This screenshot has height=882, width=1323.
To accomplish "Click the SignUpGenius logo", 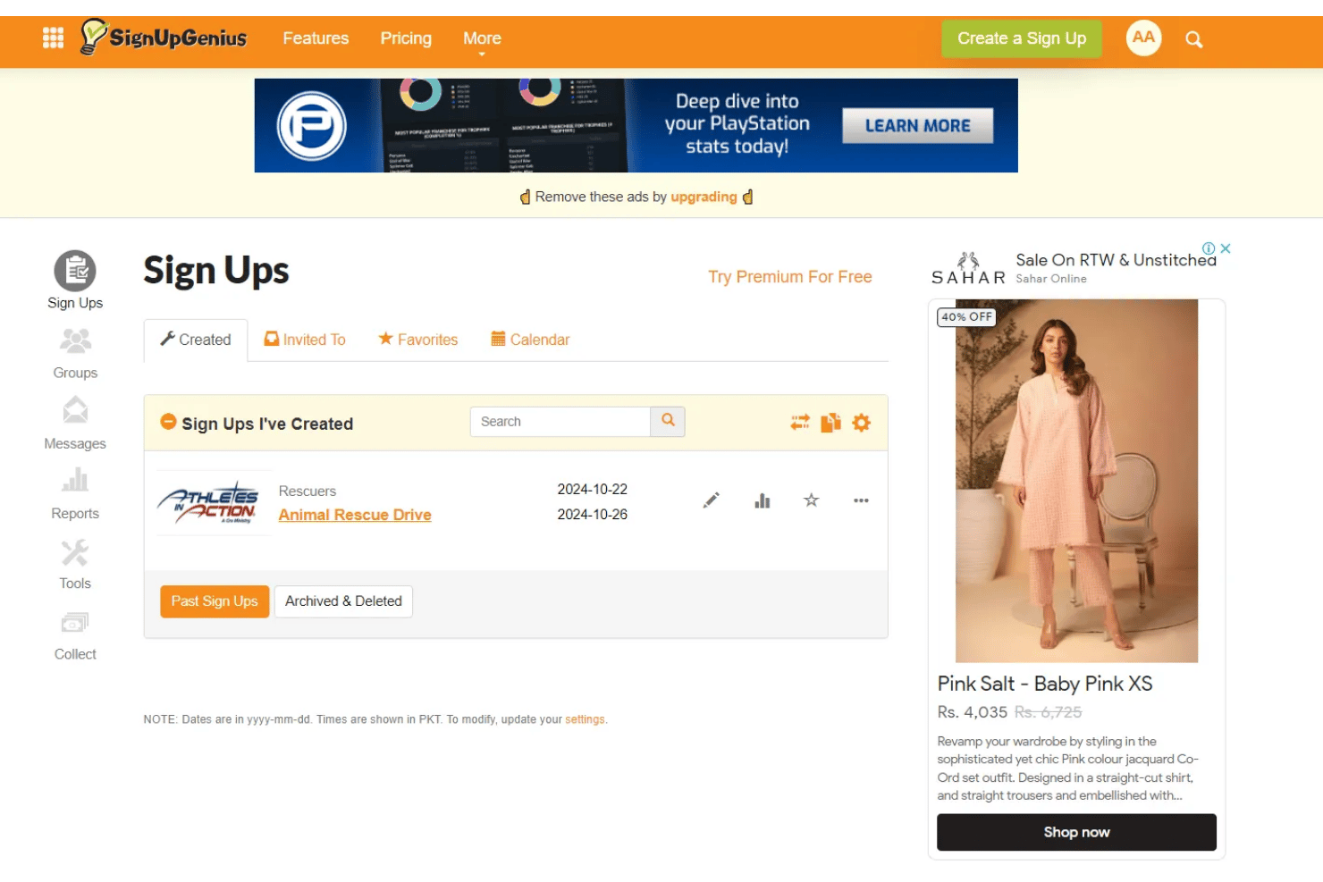I will click(x=164, y=38).
